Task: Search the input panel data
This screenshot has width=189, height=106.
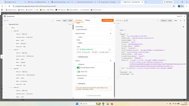Action: click(53, 20)
